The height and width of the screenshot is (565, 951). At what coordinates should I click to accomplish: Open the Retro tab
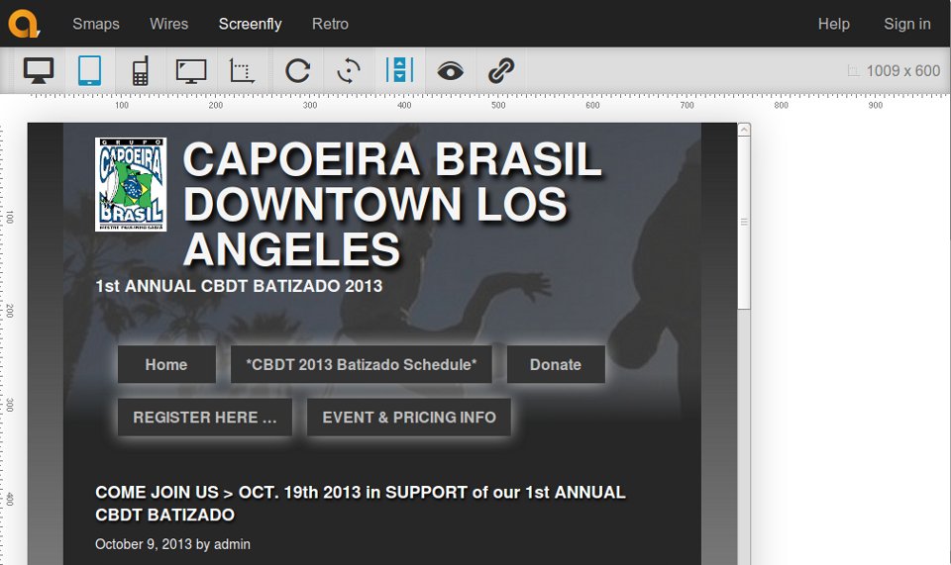pyautogui.click(x=330, y=24)
